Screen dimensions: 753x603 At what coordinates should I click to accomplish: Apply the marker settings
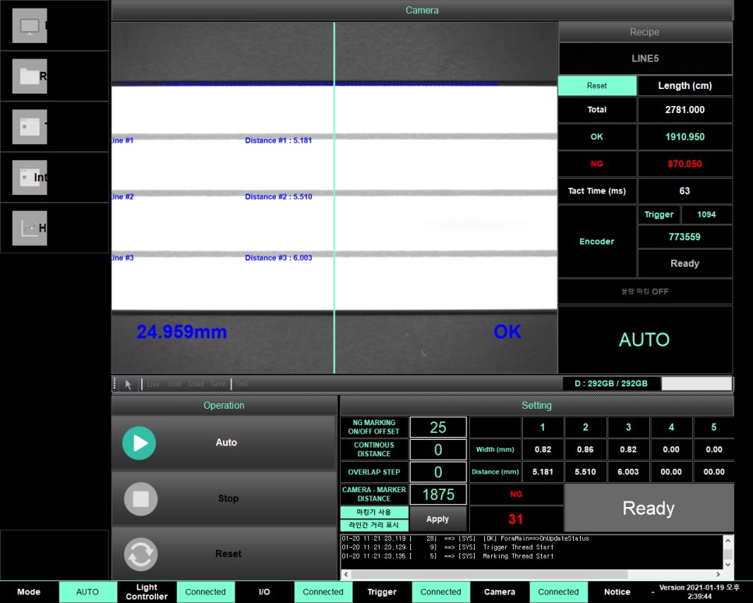click(437, 519)
